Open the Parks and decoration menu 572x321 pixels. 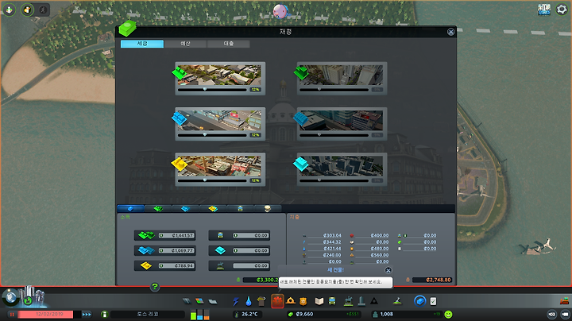click(x=349, y=301)
